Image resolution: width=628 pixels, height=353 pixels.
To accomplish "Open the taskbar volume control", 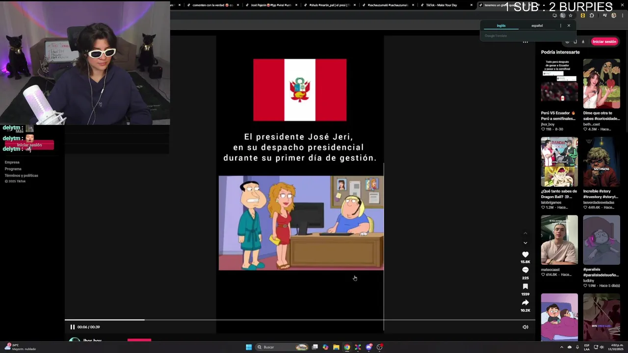I will click(x=602, y=347).
